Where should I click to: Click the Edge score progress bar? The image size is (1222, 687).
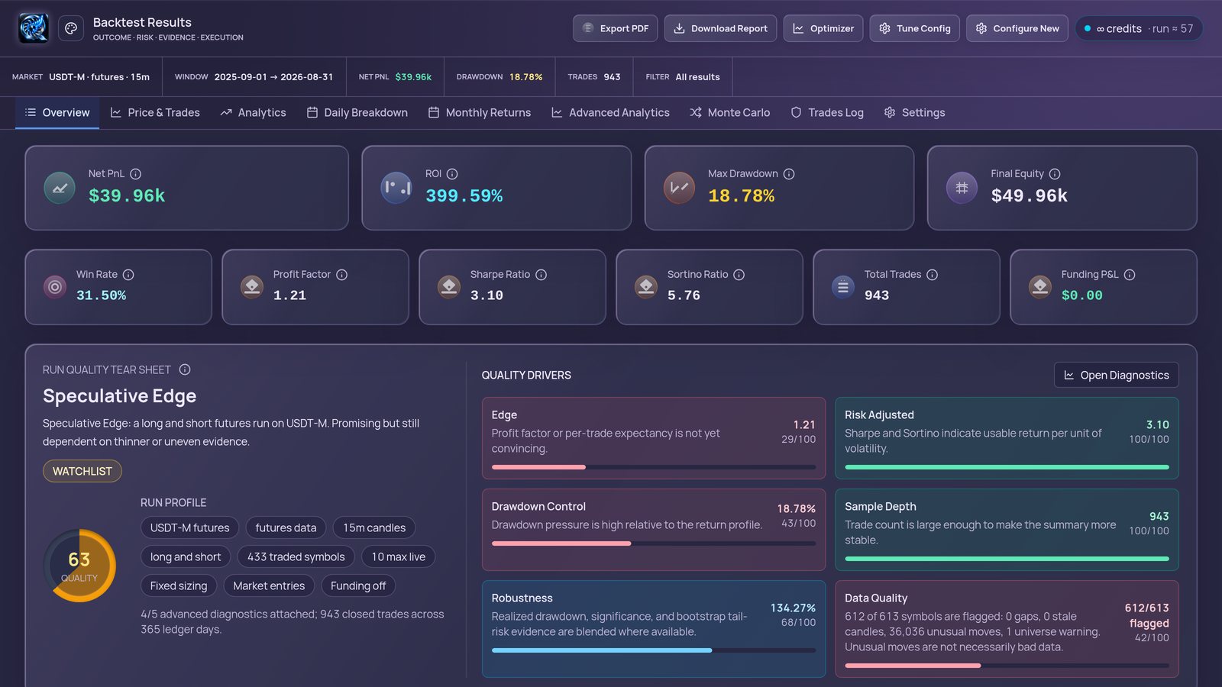(x=654, y=467)
